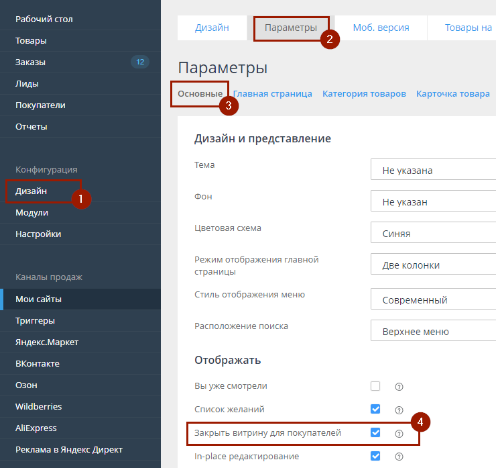
Task: Click help icon next to "Вы уже смотрели"
Action: click(x=399, y=387)
